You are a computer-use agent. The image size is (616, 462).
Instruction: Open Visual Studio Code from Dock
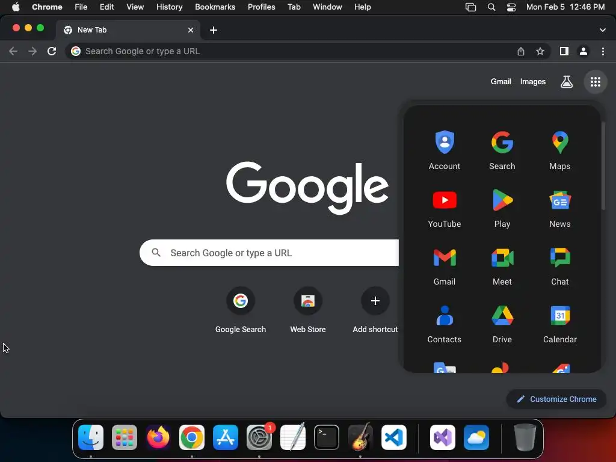tap(393, 437)
